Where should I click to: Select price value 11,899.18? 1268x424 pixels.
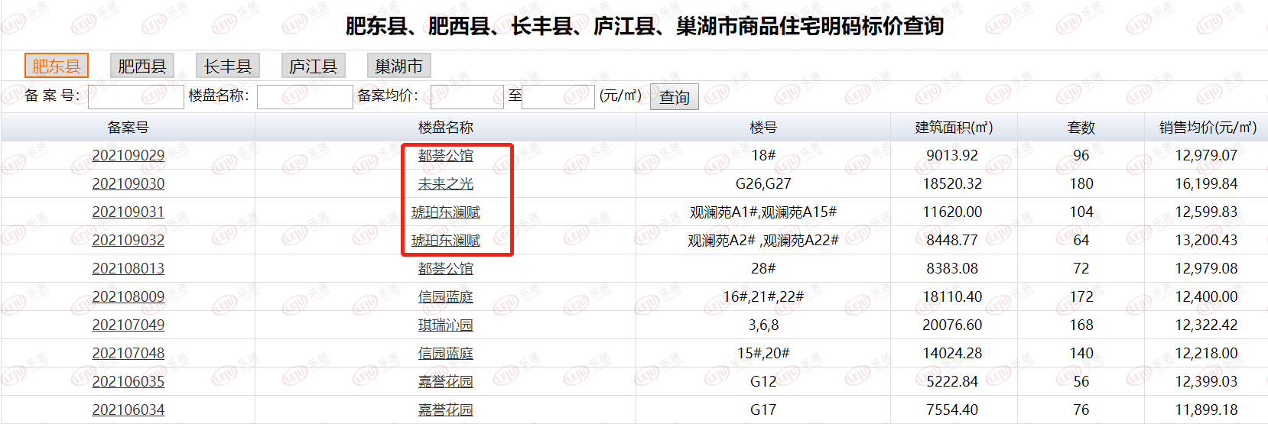point(1206,409)
